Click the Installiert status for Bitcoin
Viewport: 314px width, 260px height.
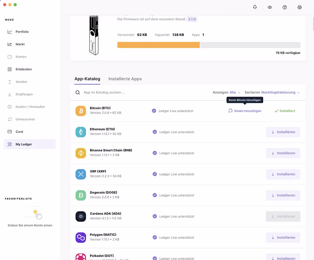tap(284, 111)
